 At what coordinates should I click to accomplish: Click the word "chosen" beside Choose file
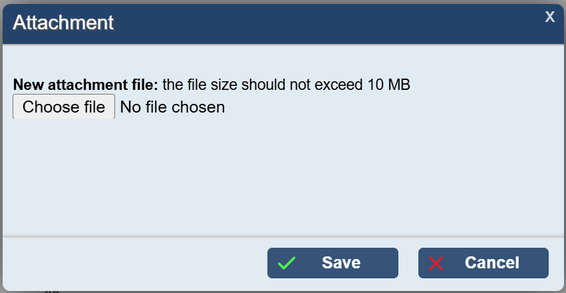[x=198, y=107]
